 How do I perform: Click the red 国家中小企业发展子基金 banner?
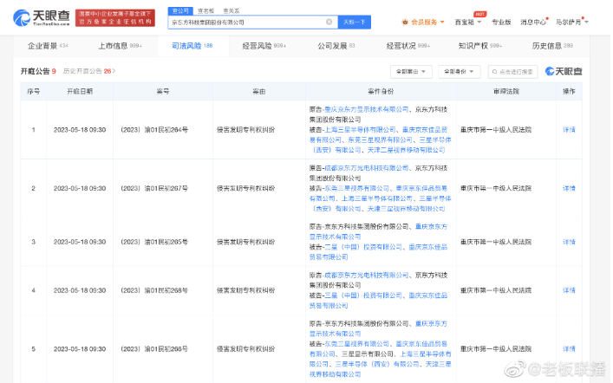click(115, 18)
